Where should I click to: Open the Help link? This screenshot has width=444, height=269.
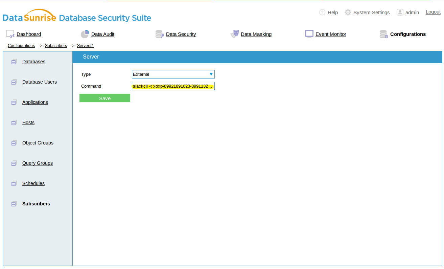(x=333, y=13)
